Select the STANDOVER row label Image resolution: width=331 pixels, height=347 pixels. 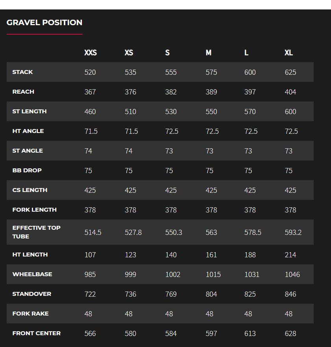[x=32, y=294]
